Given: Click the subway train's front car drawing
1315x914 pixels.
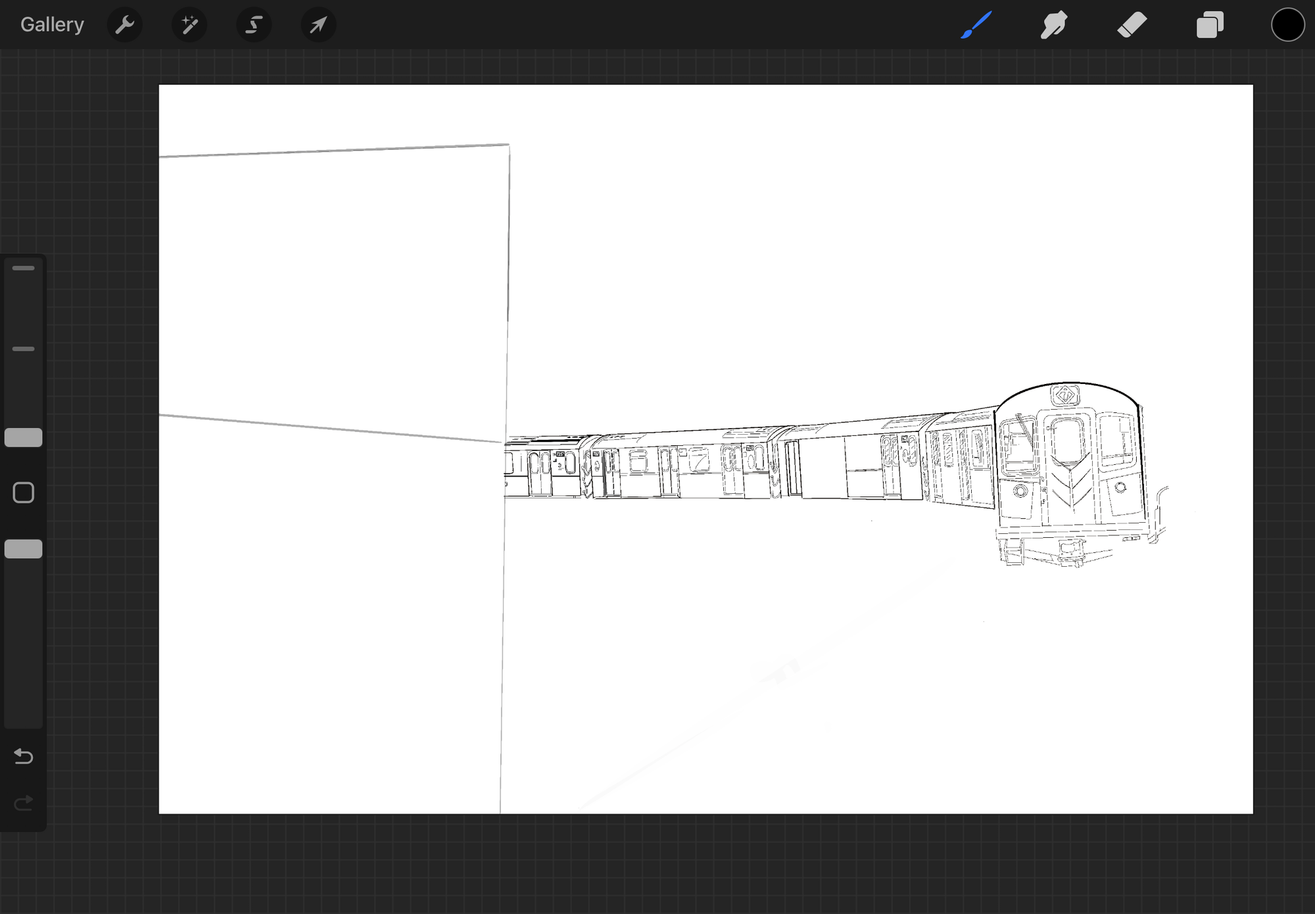Looking at the screenshot, I should tap(1070, 473).
